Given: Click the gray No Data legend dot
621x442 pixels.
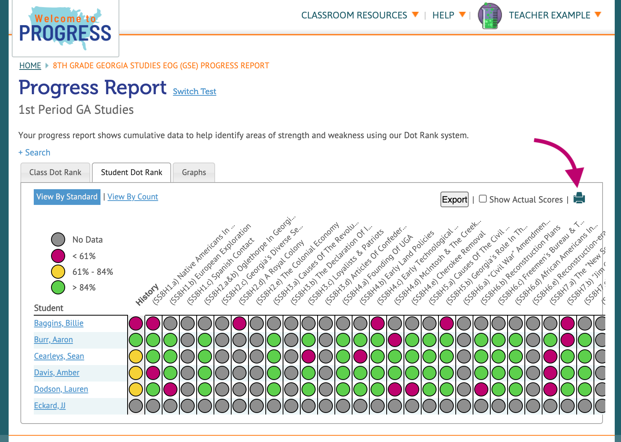Looking at the screenshot, I should click(x=58, y=239).
